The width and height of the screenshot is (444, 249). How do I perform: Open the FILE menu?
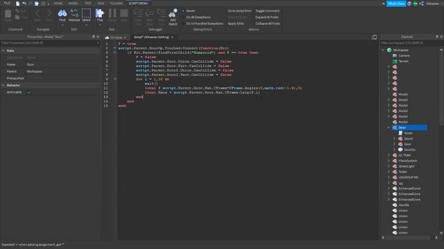coord(7,3)
